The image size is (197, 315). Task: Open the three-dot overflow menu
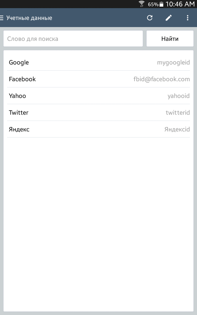pyautogui.click(x=188, y=18)
